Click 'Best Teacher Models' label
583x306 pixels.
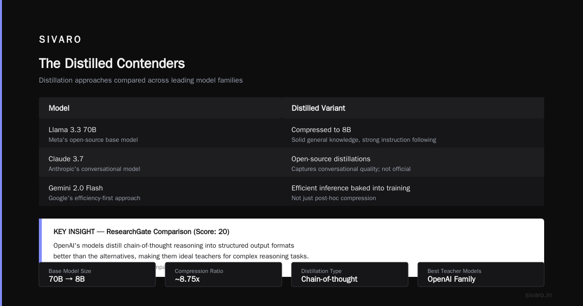pos(454,271)
